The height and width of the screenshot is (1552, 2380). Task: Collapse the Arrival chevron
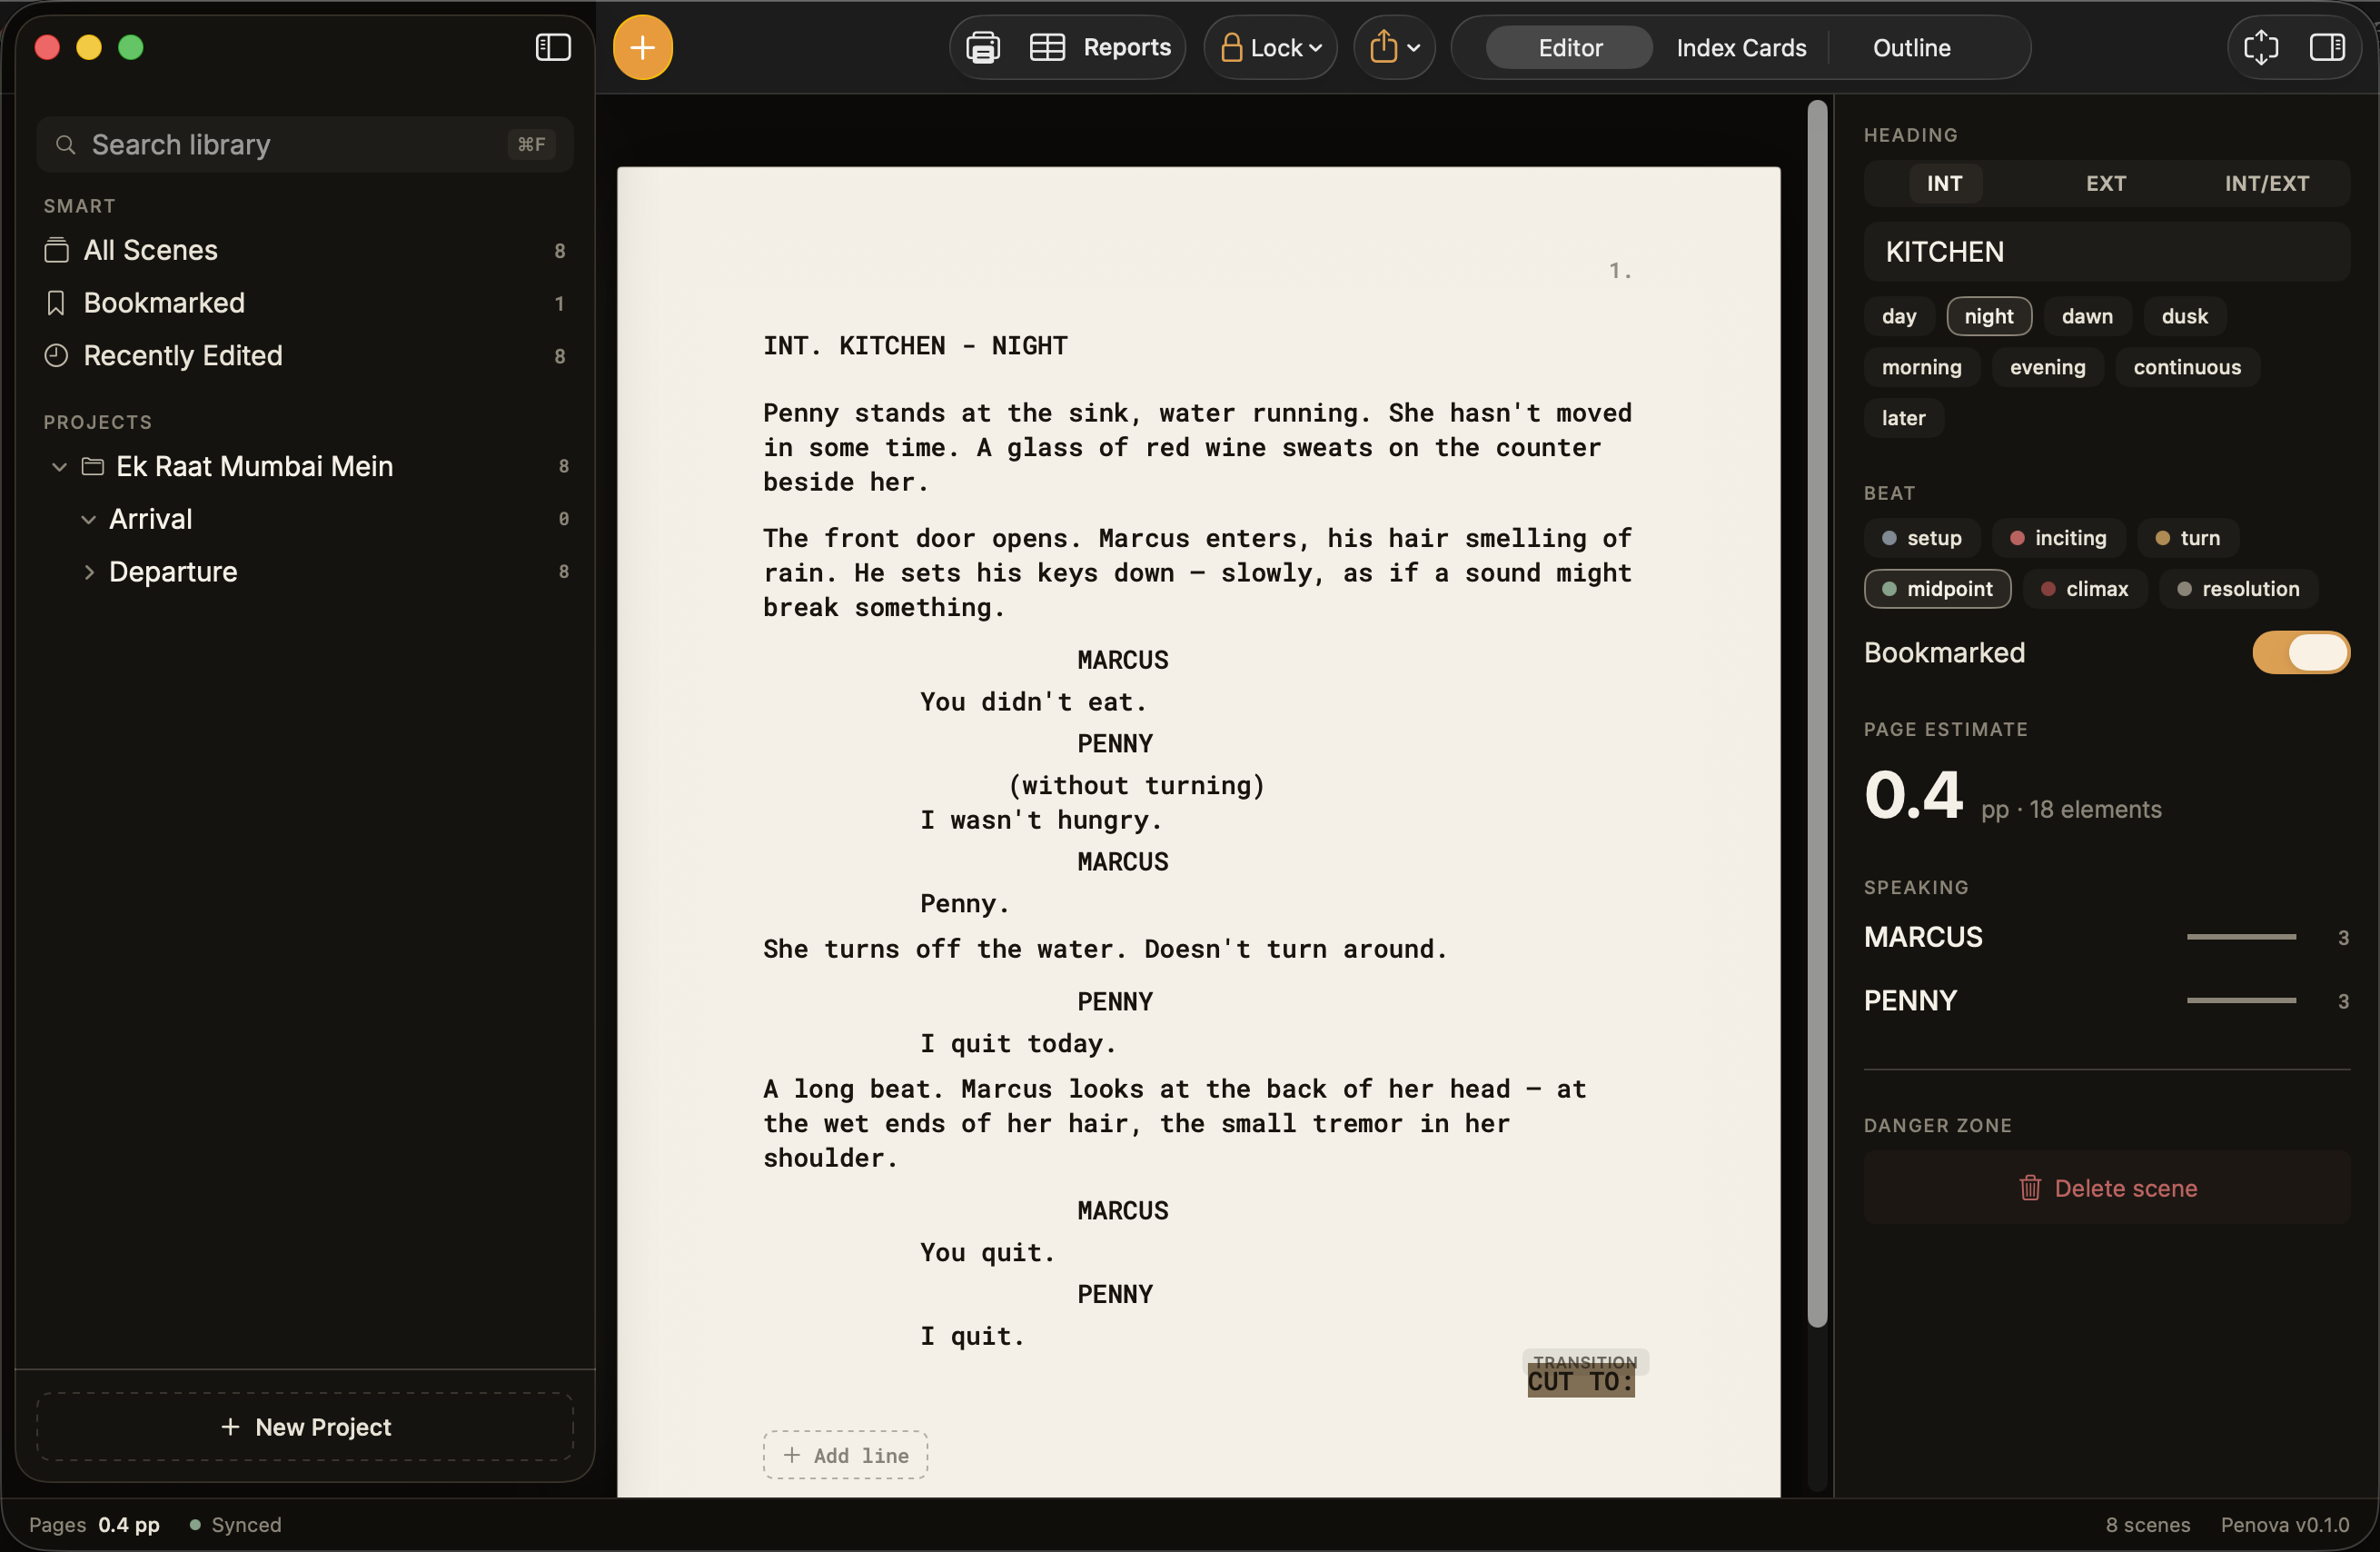tap(88, 519)
